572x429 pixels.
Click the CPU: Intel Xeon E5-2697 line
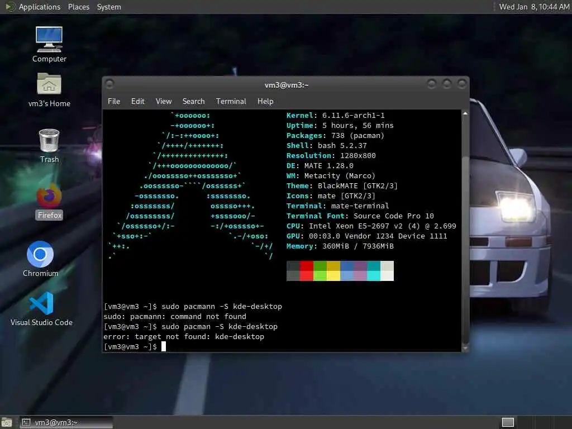[371, 226]
